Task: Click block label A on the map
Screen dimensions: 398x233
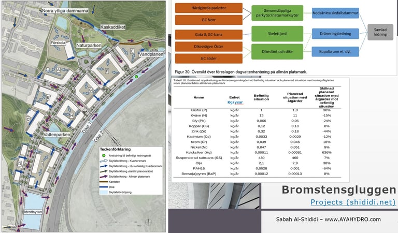Action: [x=59, y=70]
